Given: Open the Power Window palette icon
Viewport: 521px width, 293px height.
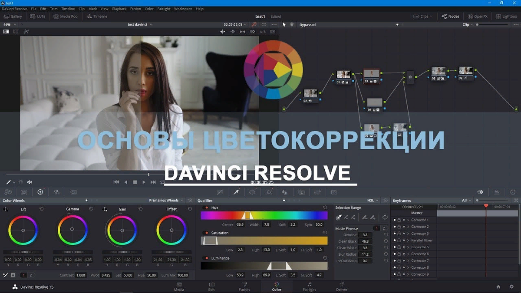Looking at the screenshot, I should click(x=252, y=192).
